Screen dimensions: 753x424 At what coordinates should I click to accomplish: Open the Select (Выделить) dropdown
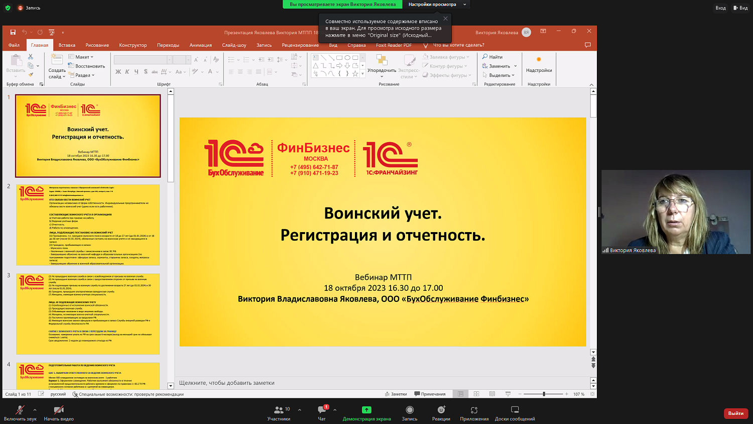pyautogui.click(x=499, y=75)
